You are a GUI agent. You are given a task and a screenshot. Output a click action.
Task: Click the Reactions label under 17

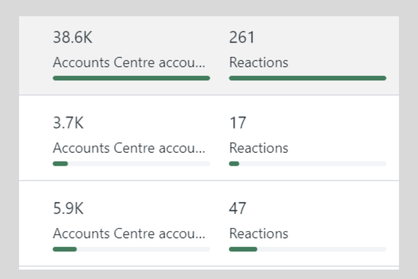tap(259, 148)
